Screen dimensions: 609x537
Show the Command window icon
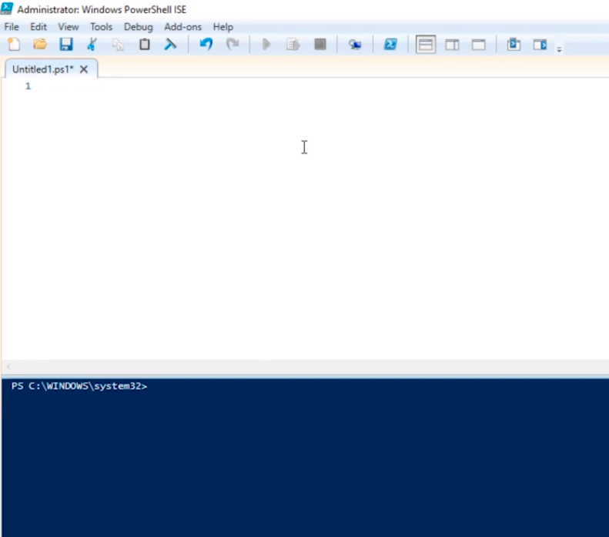point(514,44)
